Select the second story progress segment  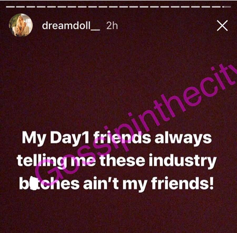click(x=20, y=7)
